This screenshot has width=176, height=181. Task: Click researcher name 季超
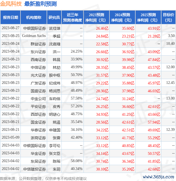[x=57, y=36]
